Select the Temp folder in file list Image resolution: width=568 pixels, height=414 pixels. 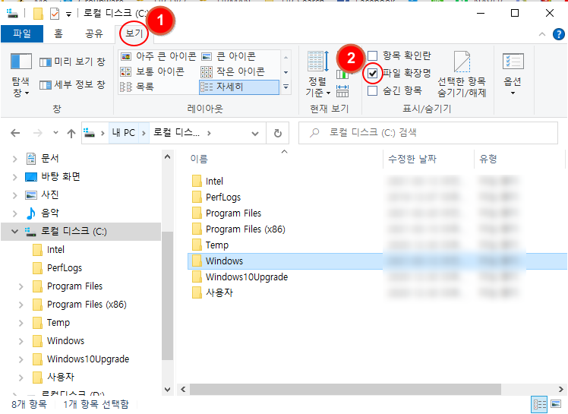(x=217, y=245)
